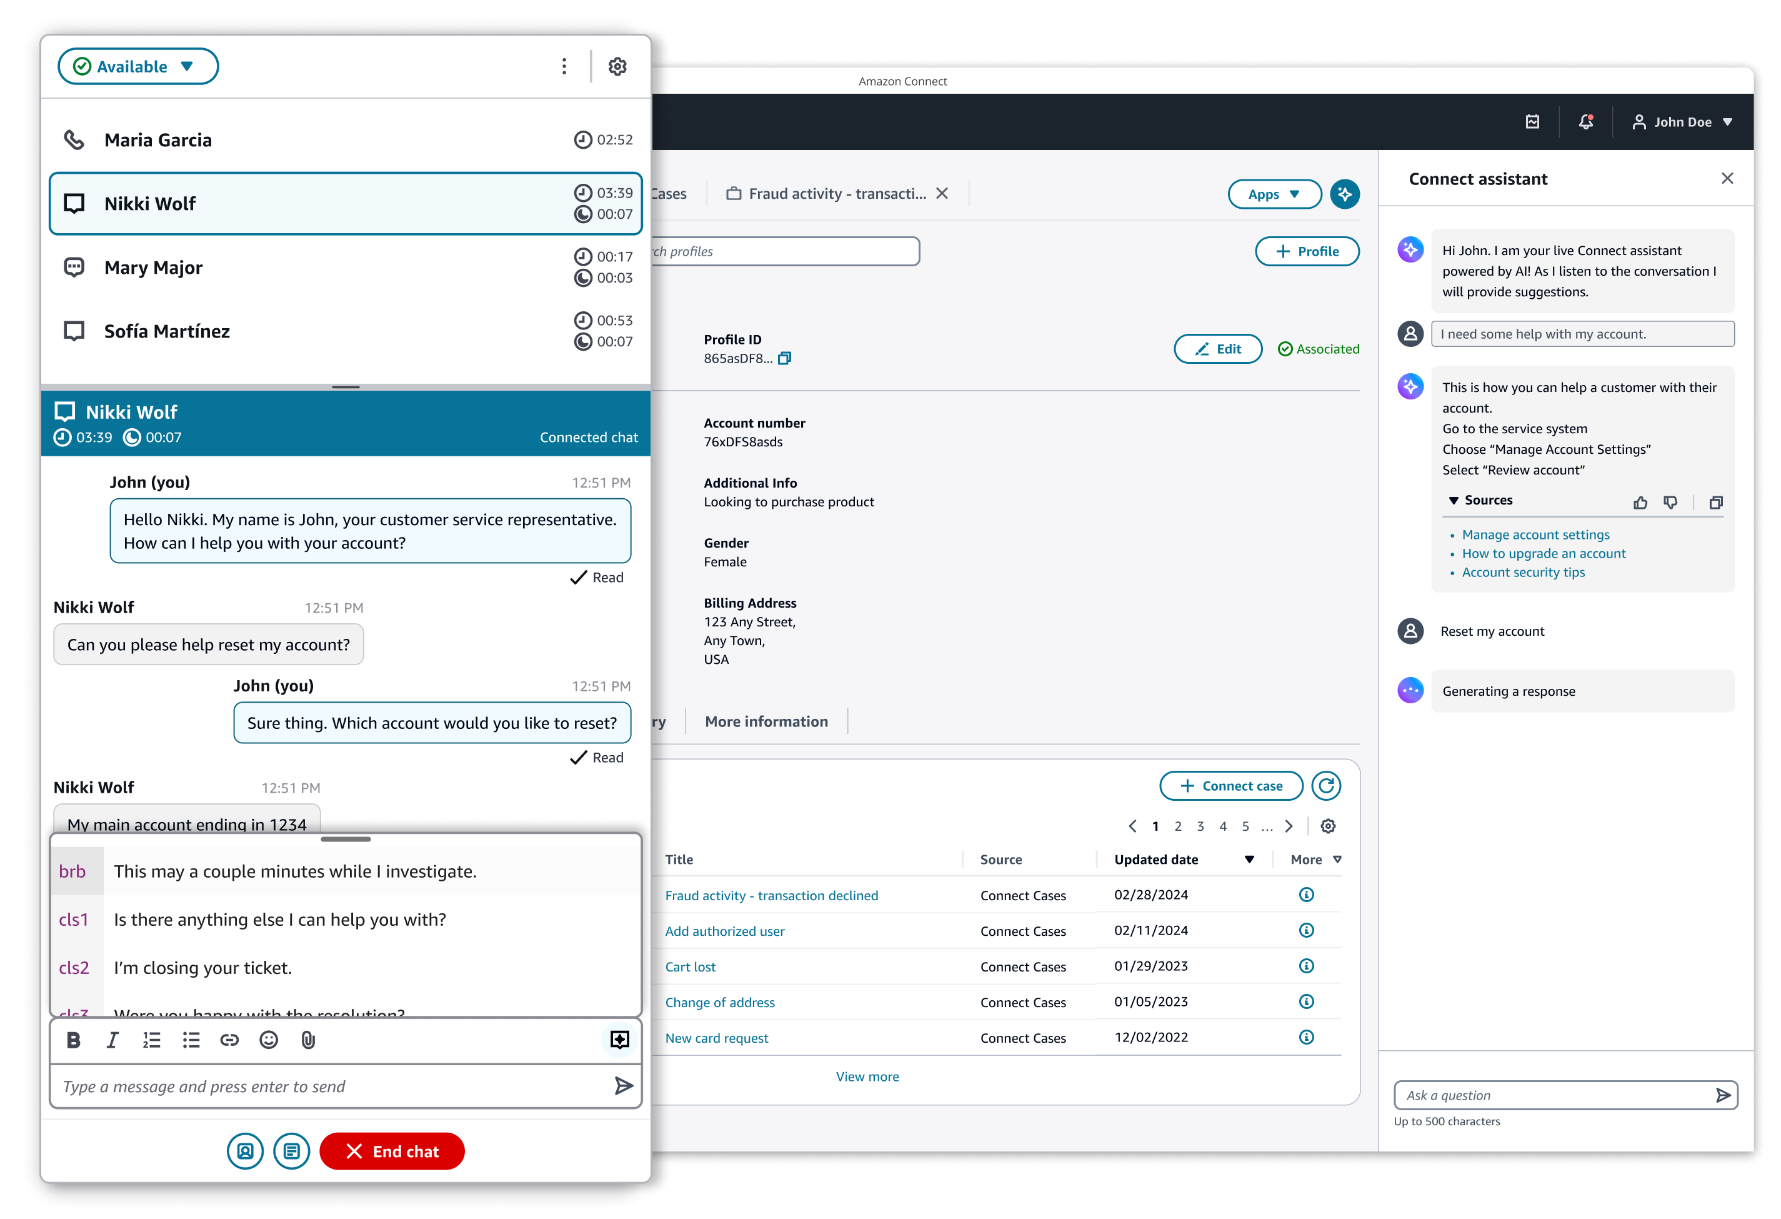Screen dimensions: 1781x1219
Task: Click thumbs down on assistant response
Action: pyautogui.click(x=1670, y=502)
